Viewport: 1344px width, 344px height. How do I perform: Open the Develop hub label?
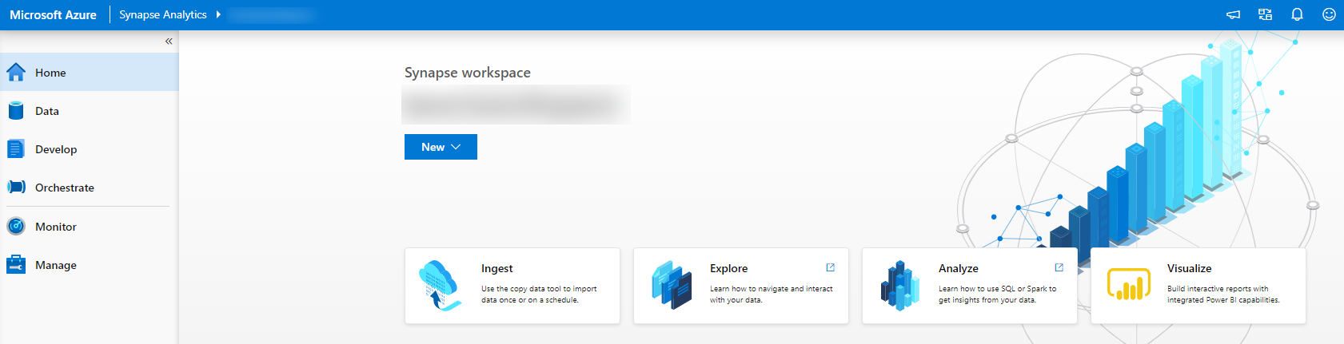tap(56, 149)
